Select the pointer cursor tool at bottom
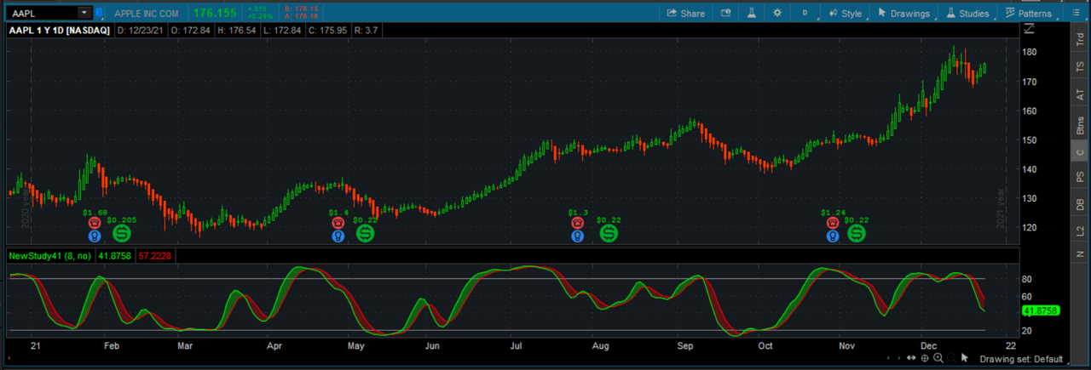This screenshot has width=1091, height=370. pos(965,358)
